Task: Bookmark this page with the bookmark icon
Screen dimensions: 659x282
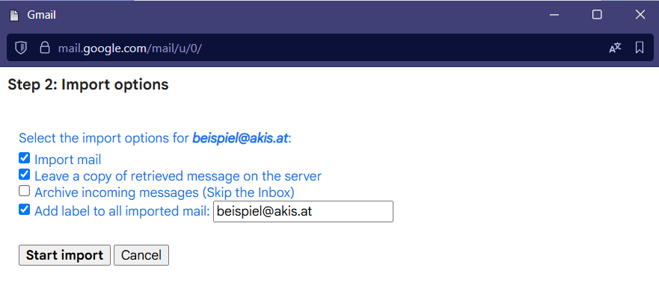Action: 640,48
